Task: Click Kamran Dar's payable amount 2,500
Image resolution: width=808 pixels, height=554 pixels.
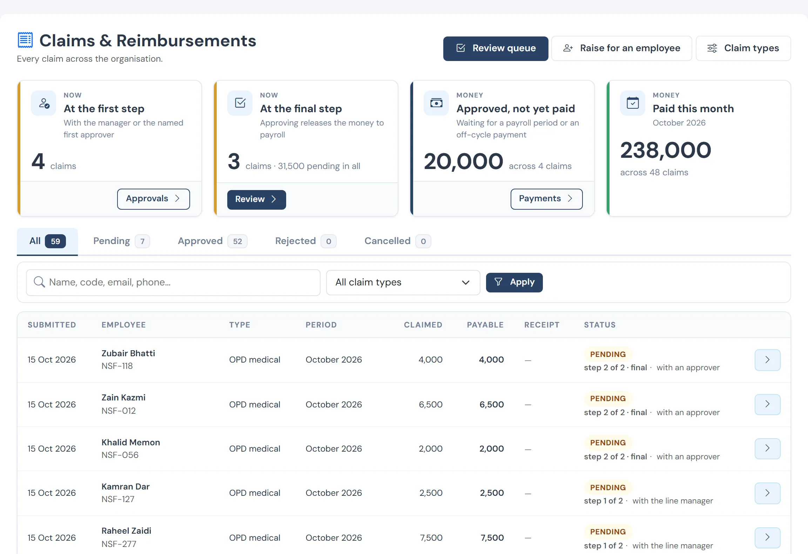Action: tap(492, 493)
